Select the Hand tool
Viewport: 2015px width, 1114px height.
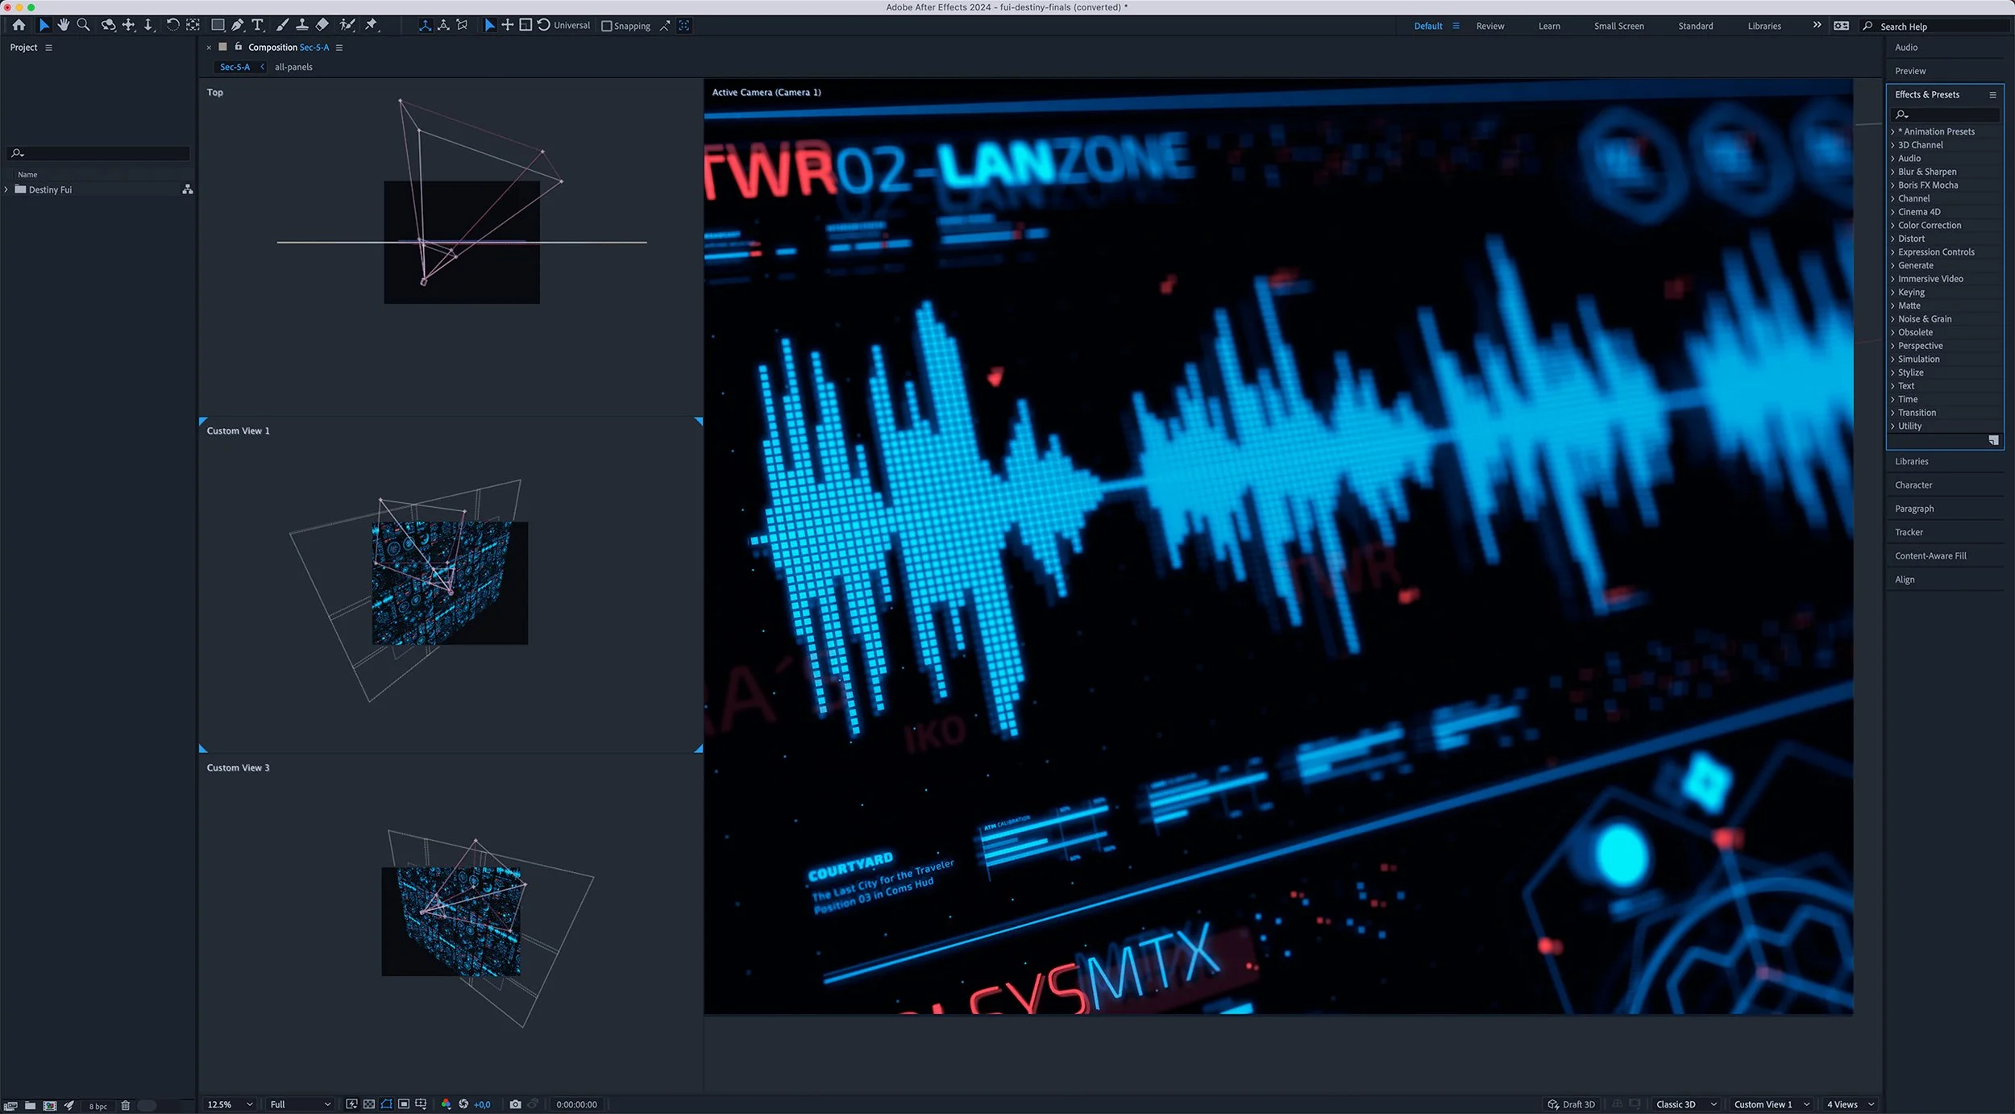[x=64, y=25]
